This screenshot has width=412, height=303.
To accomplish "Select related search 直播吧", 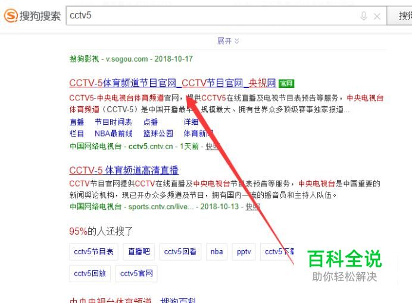I will pos(139,252).
